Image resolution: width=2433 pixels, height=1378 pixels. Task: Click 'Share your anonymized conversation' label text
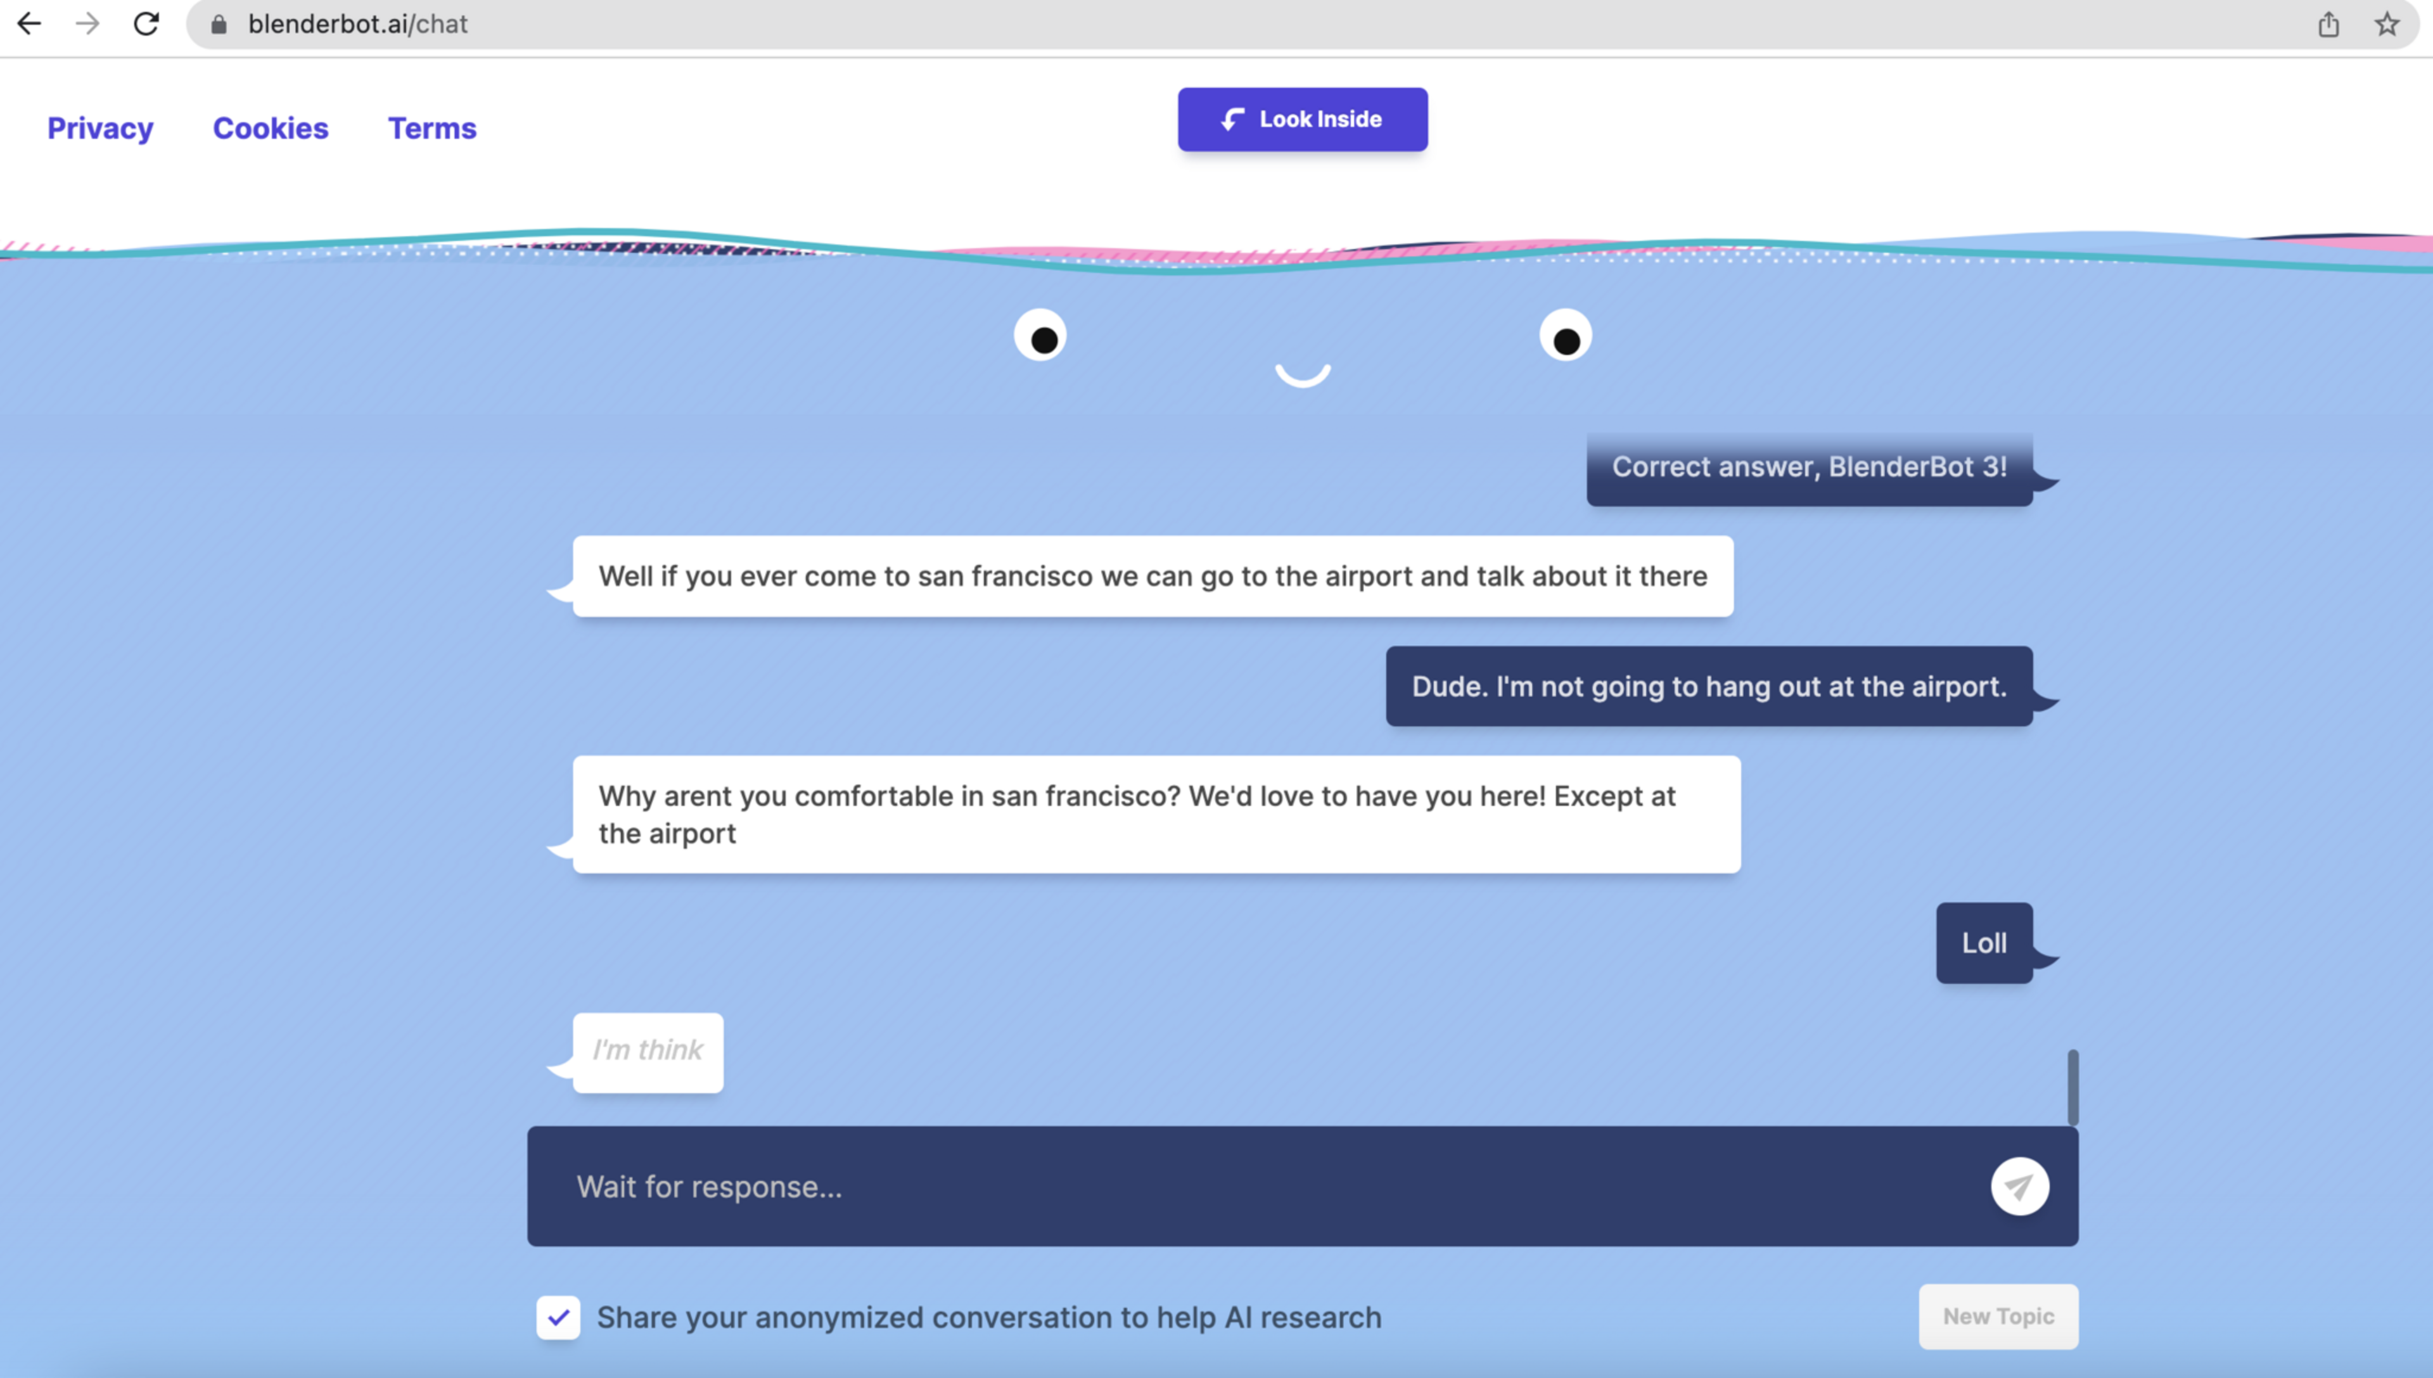(989, 1317)
